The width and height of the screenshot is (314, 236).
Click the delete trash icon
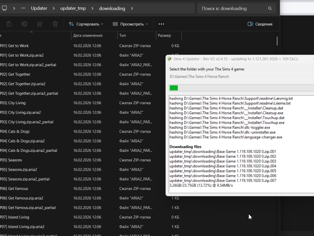pyautogui.click(x=55, y=24)
